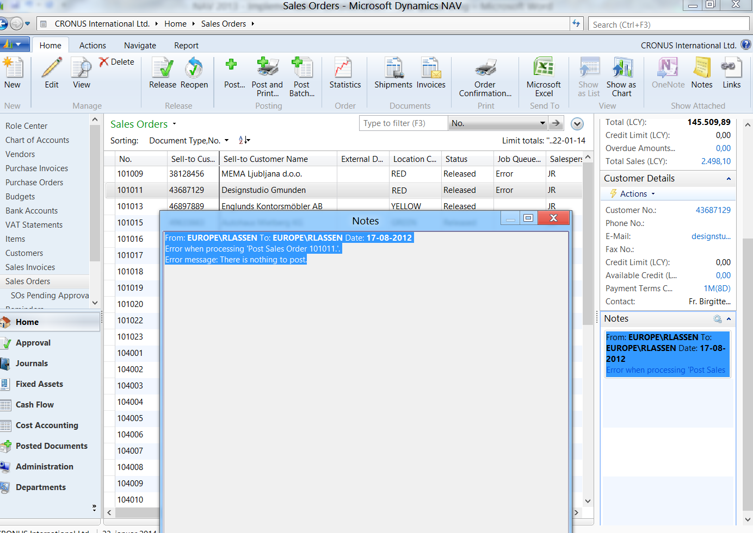The image size is (753, 533).
Task: Open Post and Print from ribbon
Action: click(x=267, y=77)
